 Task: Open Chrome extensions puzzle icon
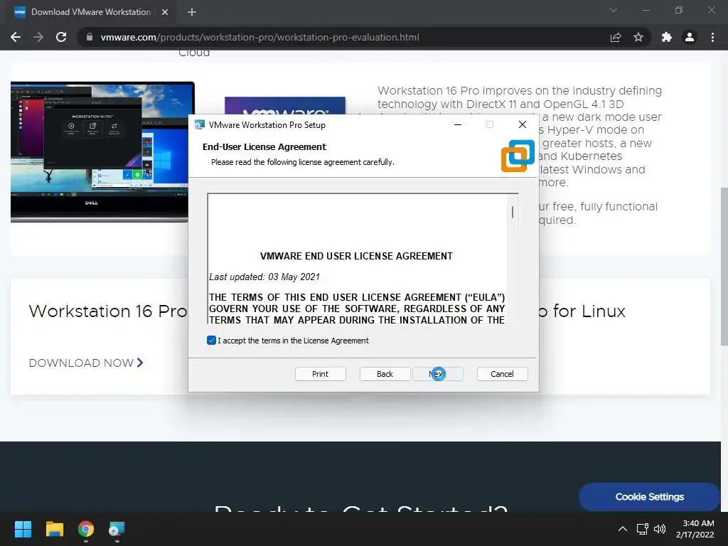(667, 37)
